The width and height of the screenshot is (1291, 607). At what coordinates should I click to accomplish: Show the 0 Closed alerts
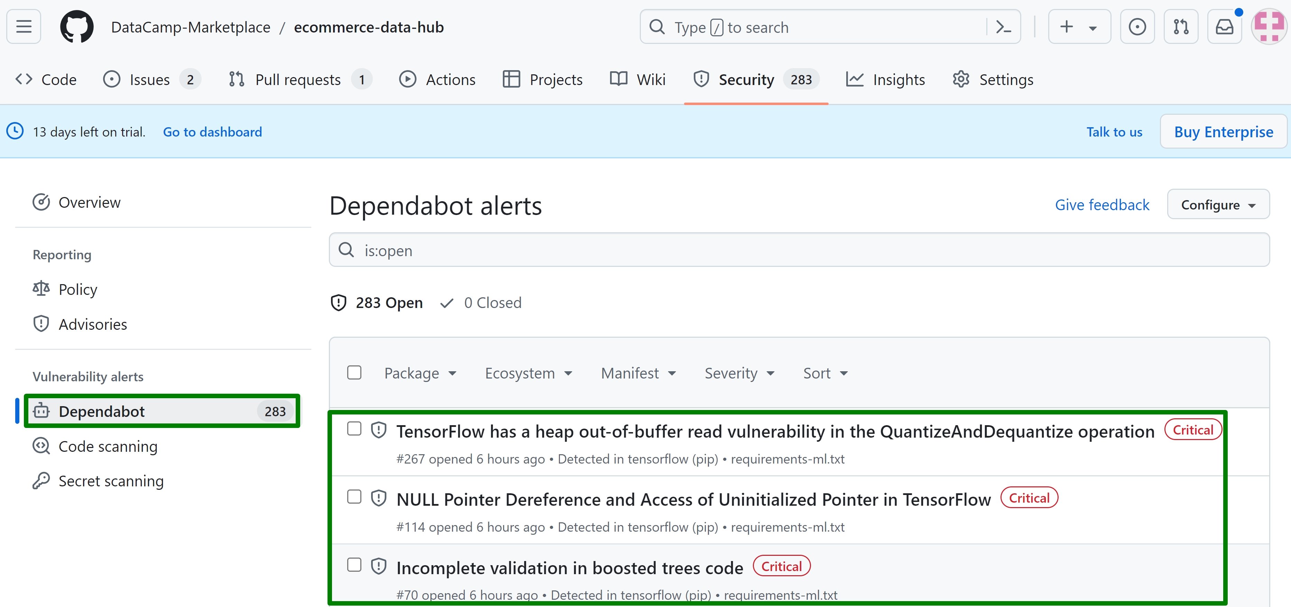click(x=481, y=302)
